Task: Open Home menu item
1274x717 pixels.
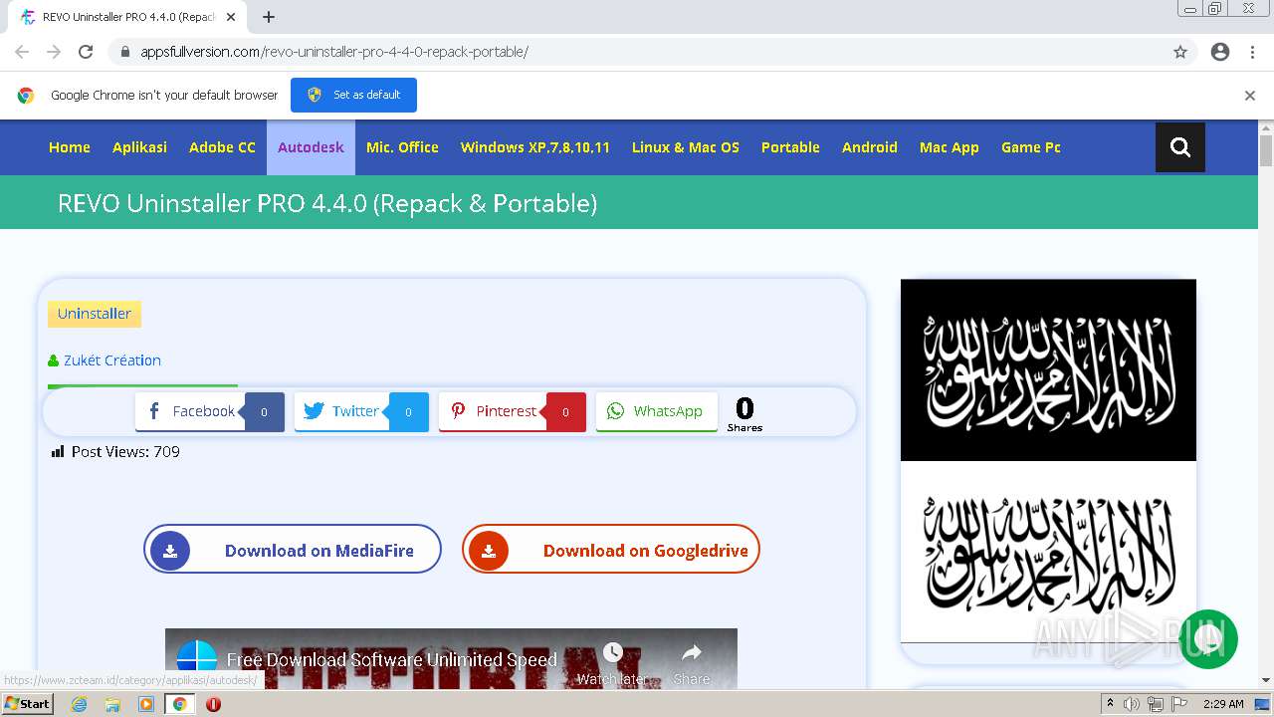Action: pyautogui.click(x=70, y=147)
